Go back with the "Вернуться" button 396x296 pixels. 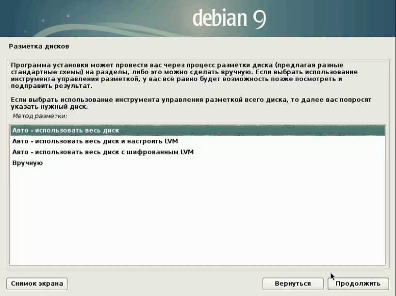[x=292, y=283]
